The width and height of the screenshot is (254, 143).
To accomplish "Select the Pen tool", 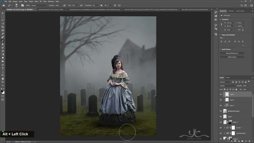I will click(3, 65).
